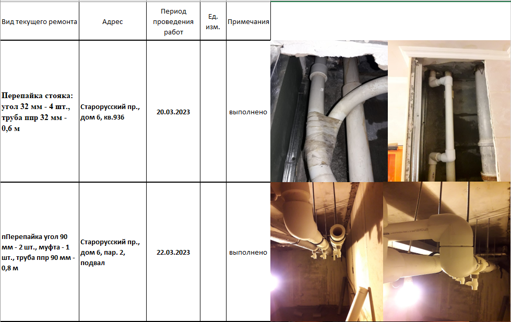Select 'выполнено' in the 20.03.2023 row
This screenshot has height=322, width=511.
tap(248, 112)
